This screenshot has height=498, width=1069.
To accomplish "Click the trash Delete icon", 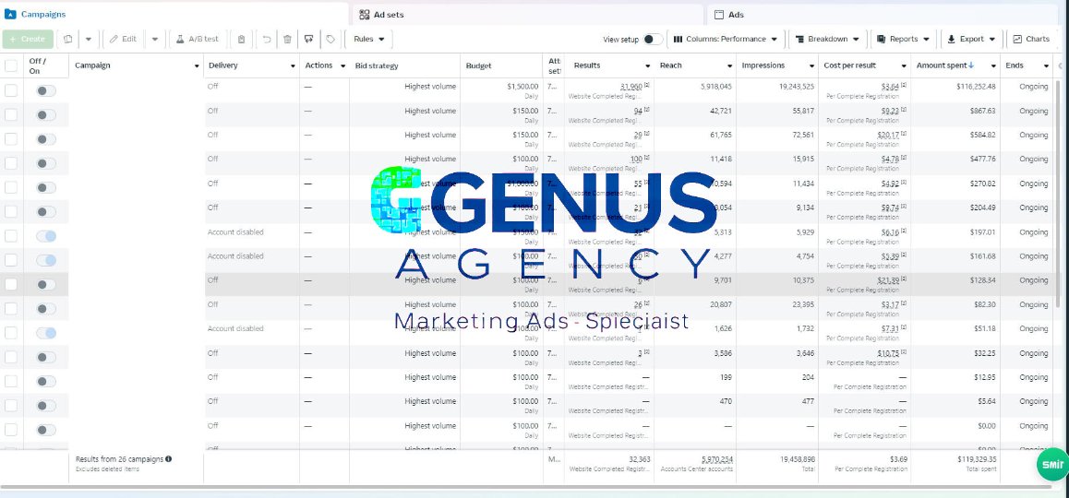I will pyautogui.click(x=287, y=40).
